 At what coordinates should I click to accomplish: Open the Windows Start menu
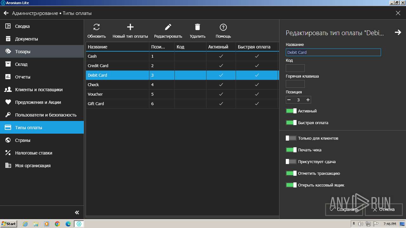coord(9,224)
